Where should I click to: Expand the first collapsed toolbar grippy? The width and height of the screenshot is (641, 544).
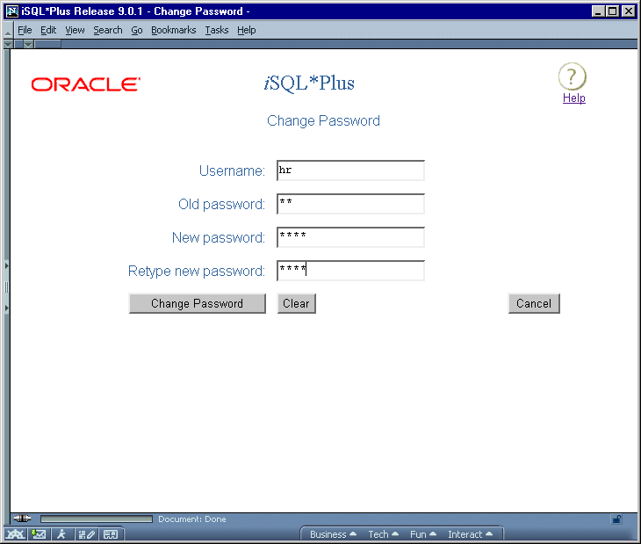click(x=8, y=44)
